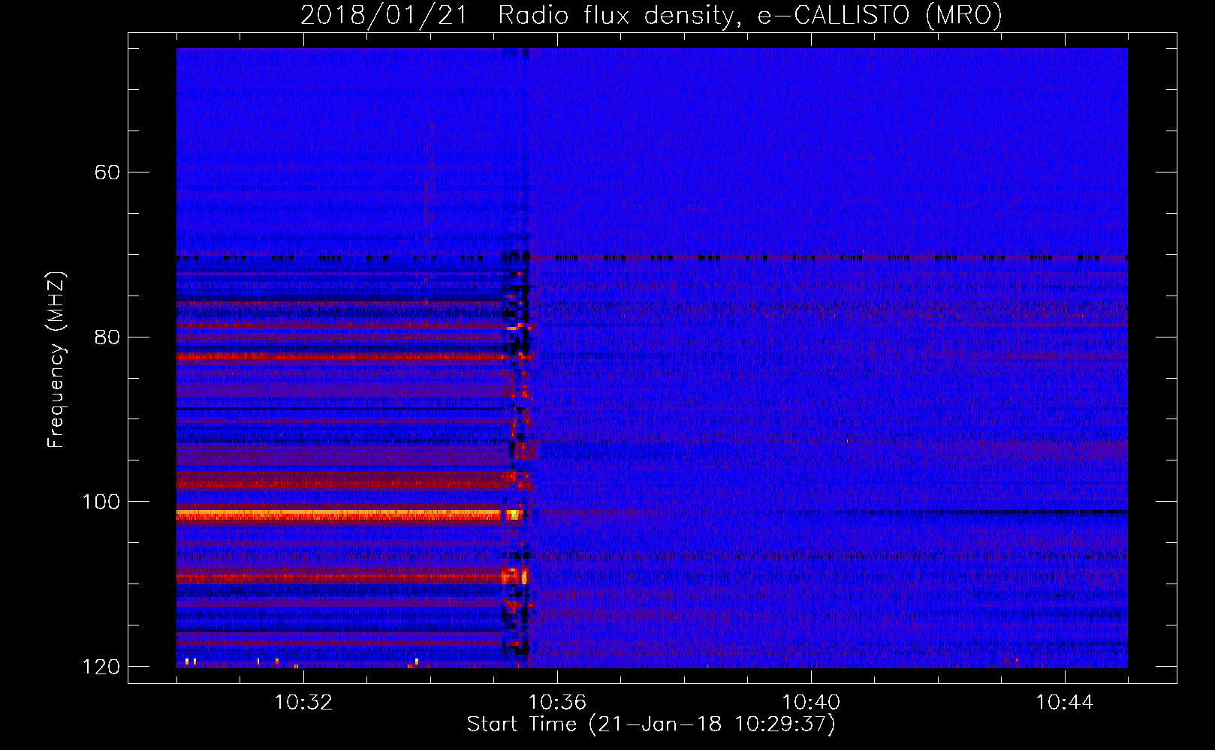The width and height of the screenshot is (1215, 750).
Task: Click the 10:40 time tick label
Action: coord(811,703)
